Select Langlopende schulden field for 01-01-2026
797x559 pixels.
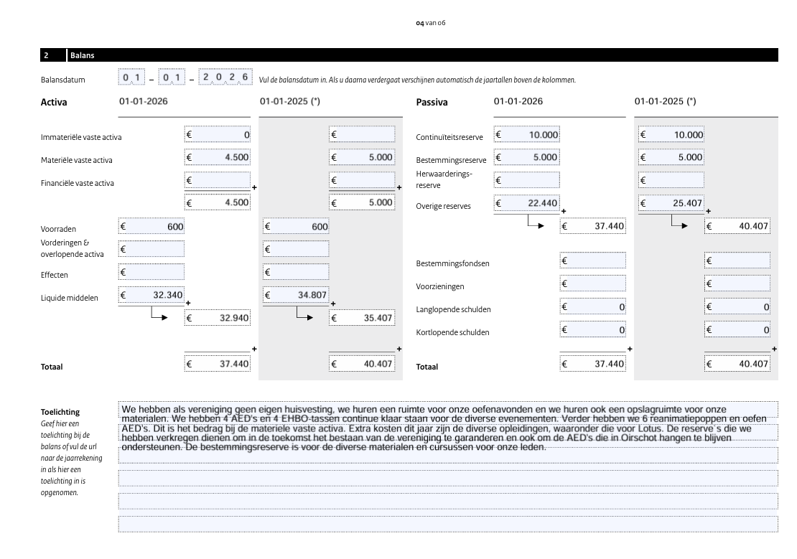pos(592,307)
